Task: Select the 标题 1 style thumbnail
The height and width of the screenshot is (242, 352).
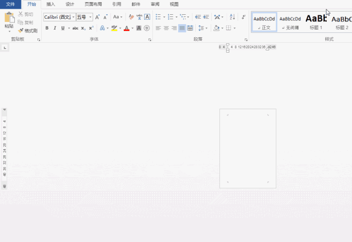Action: coord(316,22)
